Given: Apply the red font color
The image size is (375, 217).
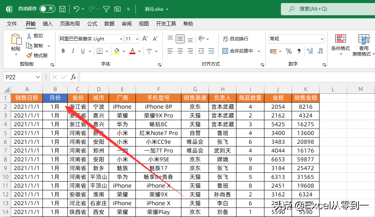Looking at the screenshot, I should click(132, 51).
